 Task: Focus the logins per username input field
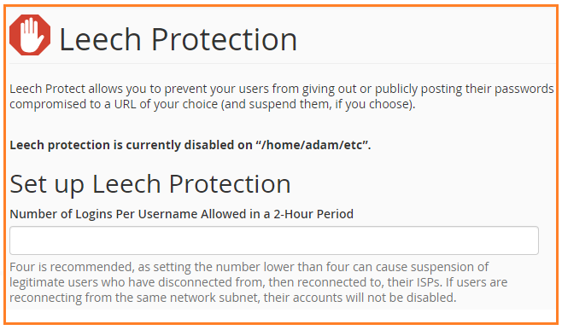pos(274,240)
